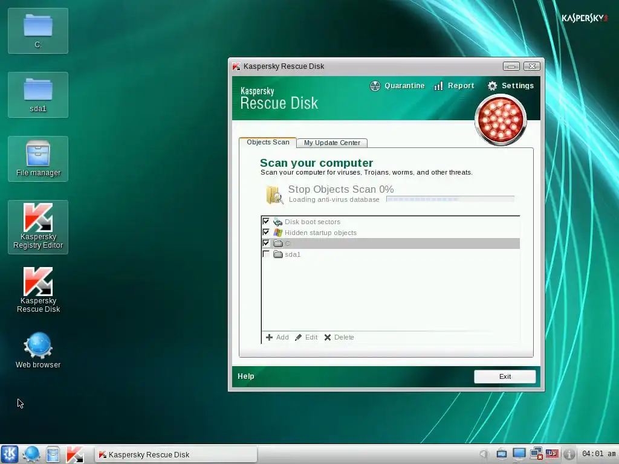
Task: Click the red protection status indicator
Action: (501, 120)
